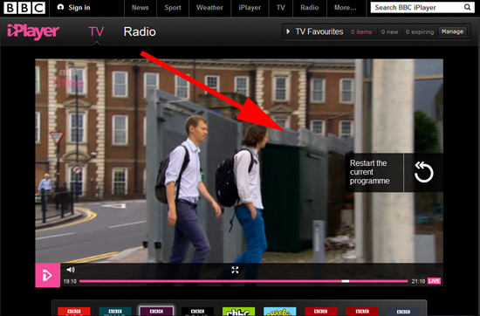Select the blue CBeebies channel tile
The height and width of the screenshot is (316, 480).
[x=280, y=312]
